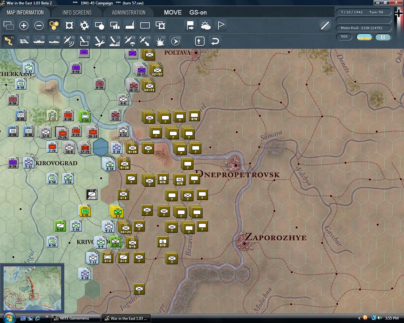The image size is (404, 323).
Task: Click the F12 round arrow icon
Action: 175,41
